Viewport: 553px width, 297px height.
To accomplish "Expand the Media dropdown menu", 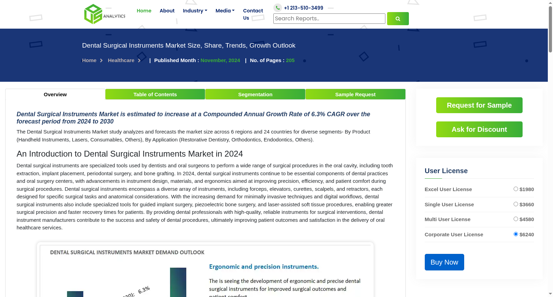I will pos(225,11).
